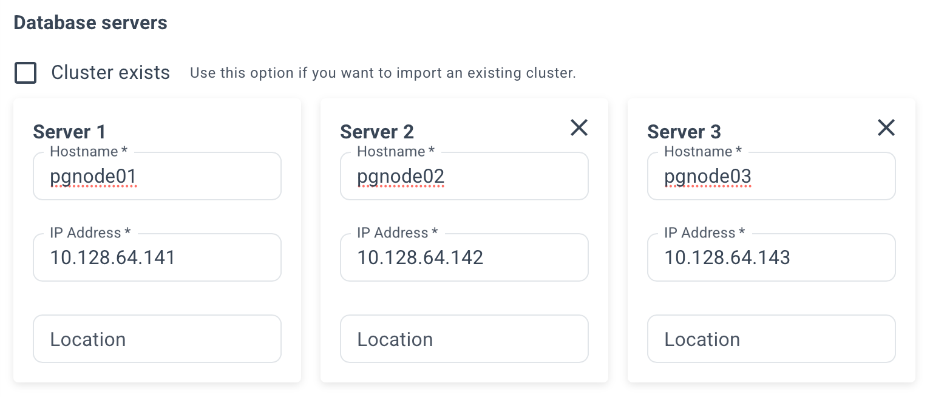930x397 pixels.
Task: Remove Server 3 with its X icon
Action: coord(886,127)
